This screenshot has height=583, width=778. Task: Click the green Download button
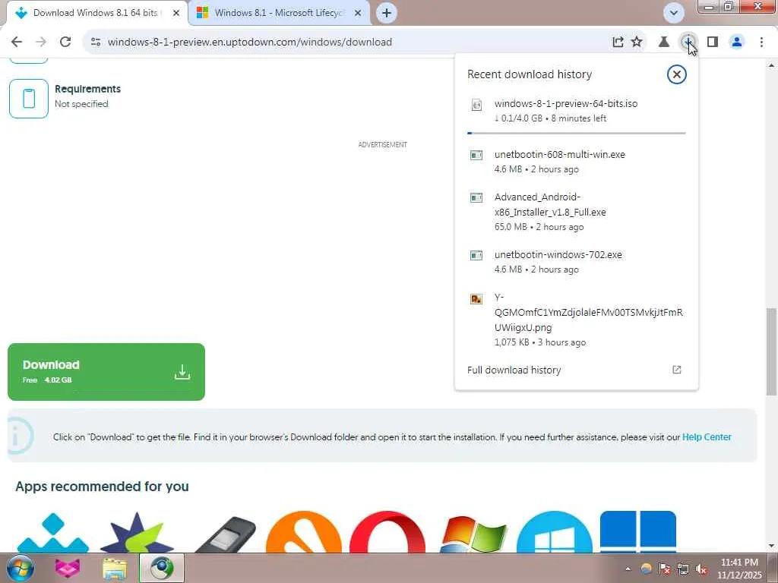pyautogui.click(x=106, y=372)
